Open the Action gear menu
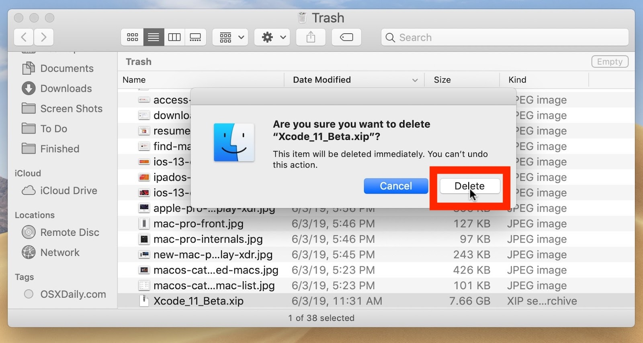The width and height of the screenshot is (643, 343). [273, 37]
